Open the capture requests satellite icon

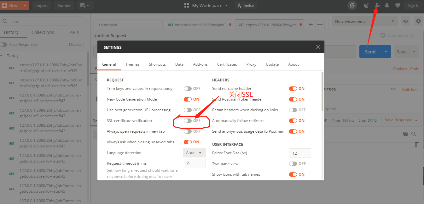pos(366,5)
